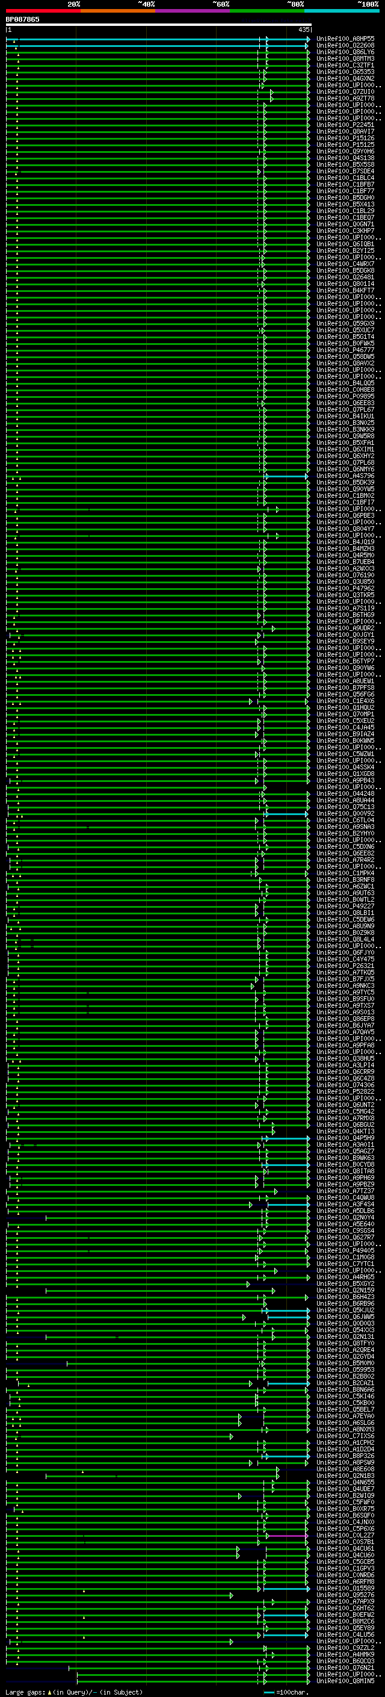Image resolution: width=385 pixels, height=1697 pixels.
Task: Click purple alignment segment in UniRef100_C0L2Z7 row
Action: [288, 1536]
